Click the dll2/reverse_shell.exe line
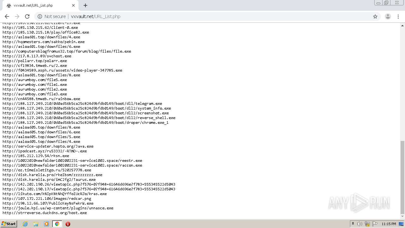405x228 pixels. (x=89, y=118)
